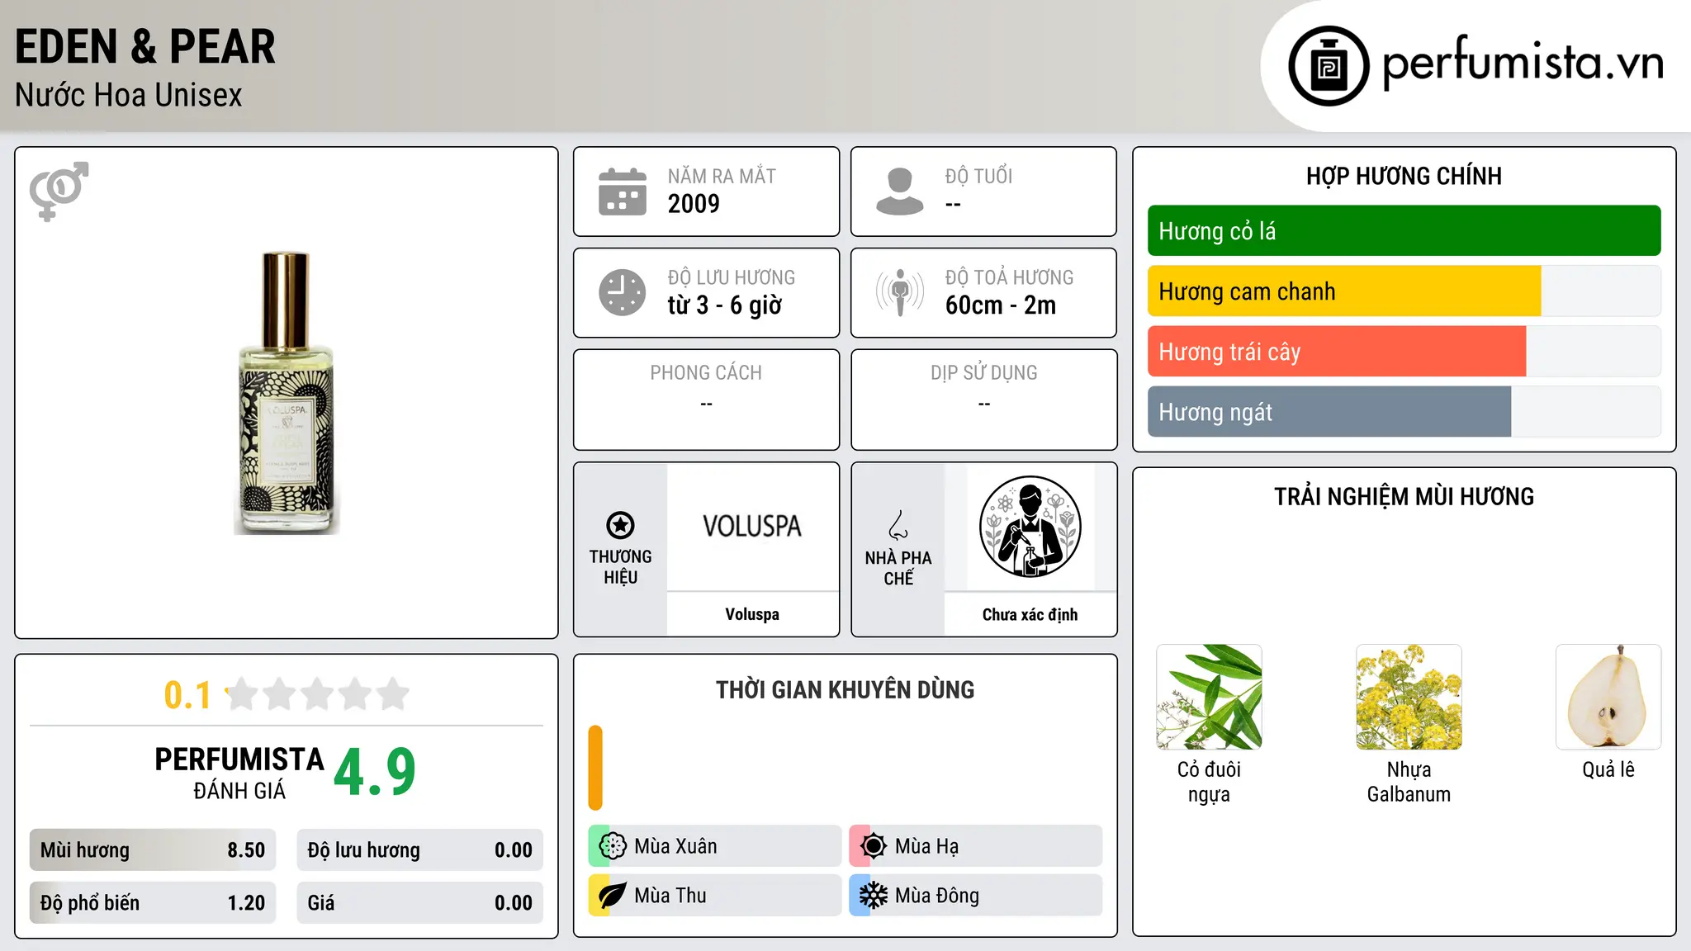The image size is (1691, 951).
Task: Open the Eden & Pear bottle image
Action: point(287,393)
